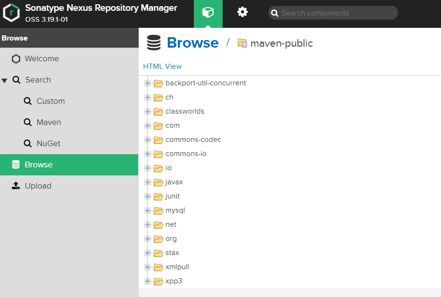Expand the mysql tree node
441x297 pixels.
tap(147, 210)
